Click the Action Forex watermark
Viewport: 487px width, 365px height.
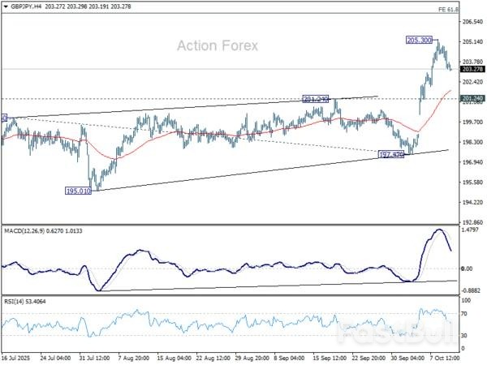(218, 45)
